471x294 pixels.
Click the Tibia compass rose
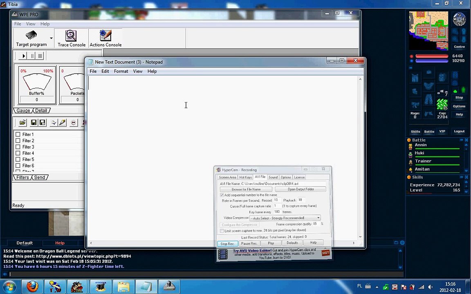(x=459, y=20)
